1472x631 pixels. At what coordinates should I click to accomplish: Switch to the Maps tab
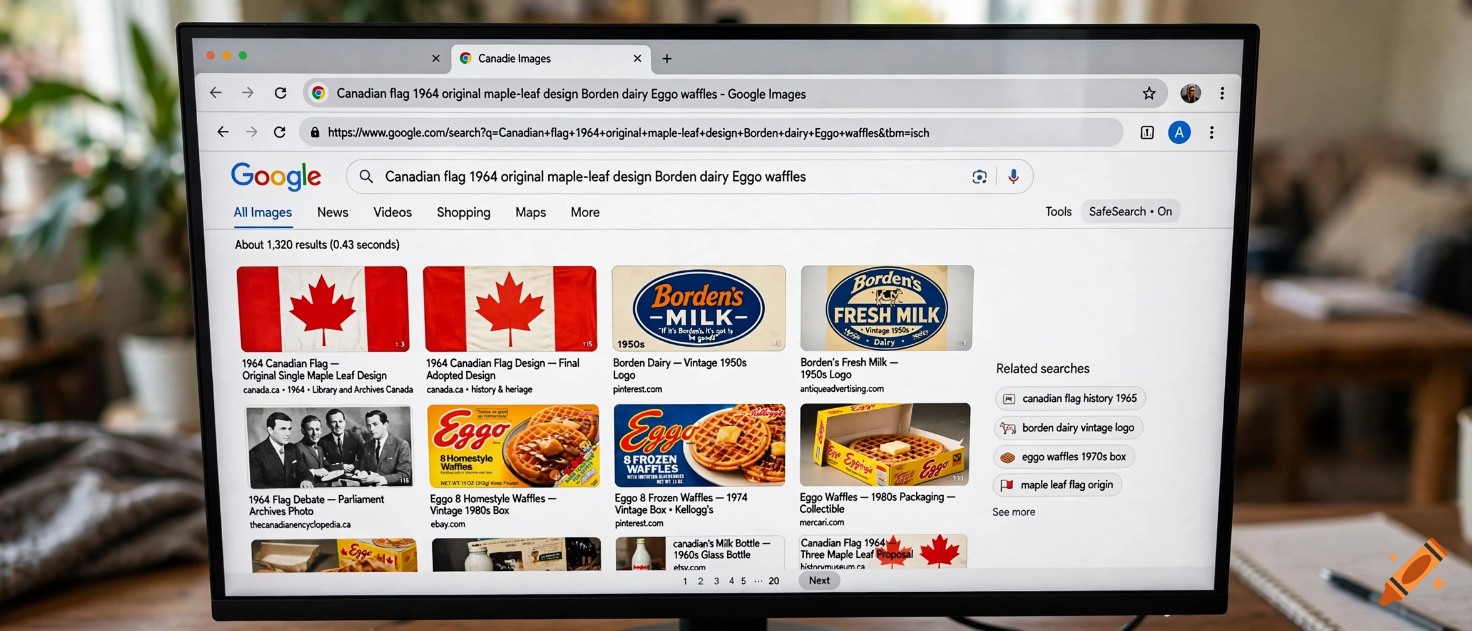(x=531, y=213)
